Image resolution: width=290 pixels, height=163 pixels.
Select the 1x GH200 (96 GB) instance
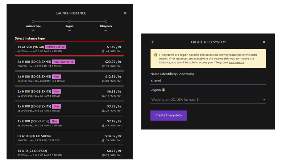pos(70,49)
